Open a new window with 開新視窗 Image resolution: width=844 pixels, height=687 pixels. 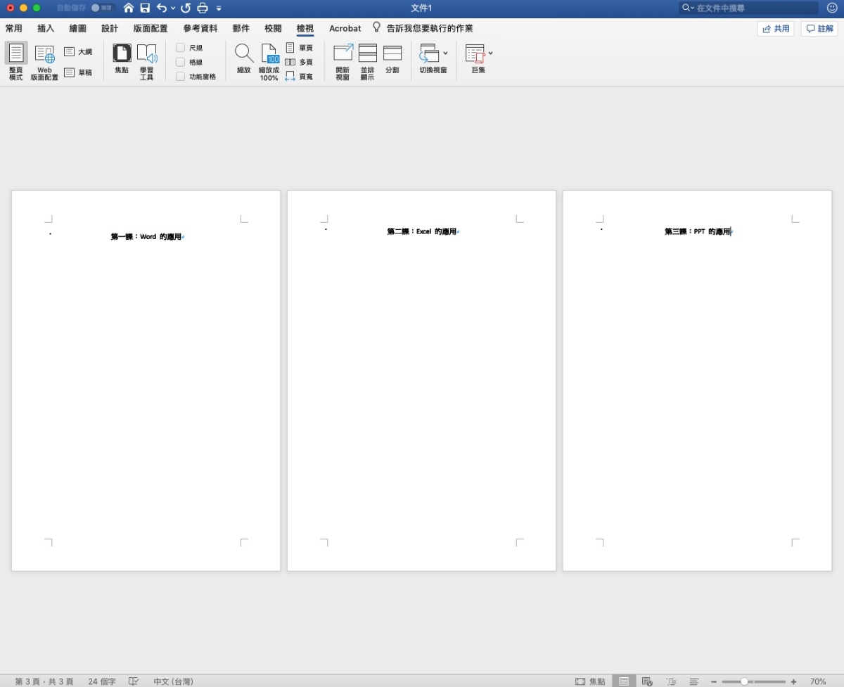[x=343, y=54]
